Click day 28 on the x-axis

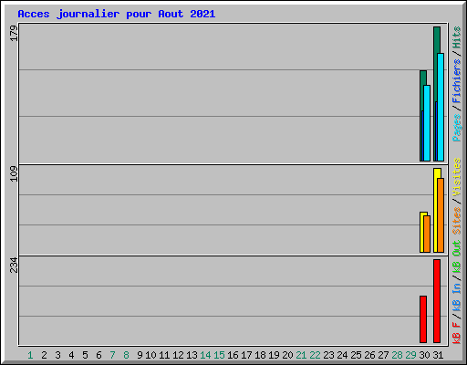397,355
